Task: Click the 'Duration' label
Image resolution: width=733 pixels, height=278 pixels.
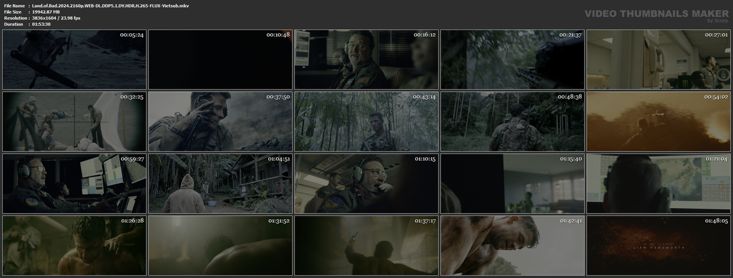Action: [13, 25]
